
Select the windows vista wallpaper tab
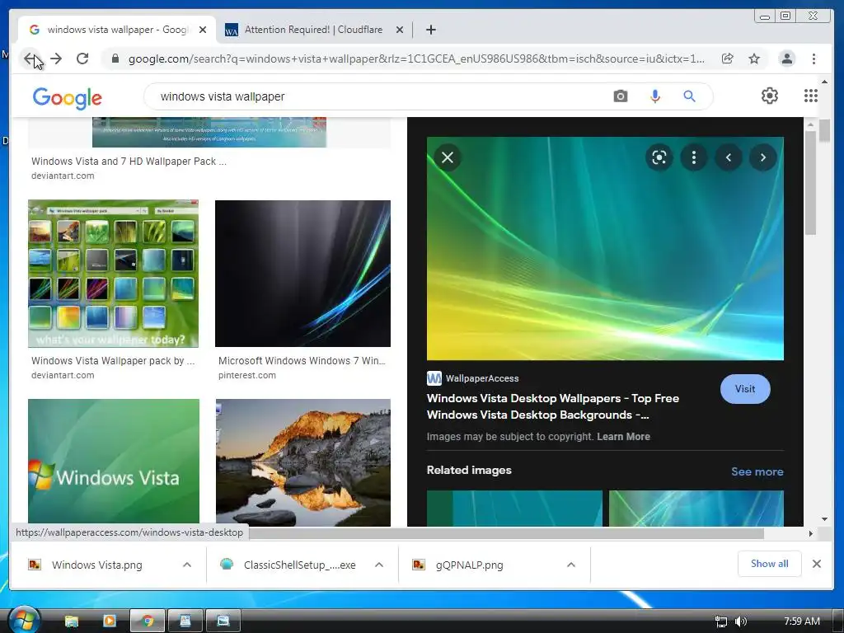pyautogui.click(x=117, y=30)
